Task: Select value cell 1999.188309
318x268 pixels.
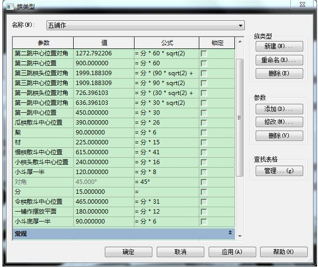Action: coord(104,73)
